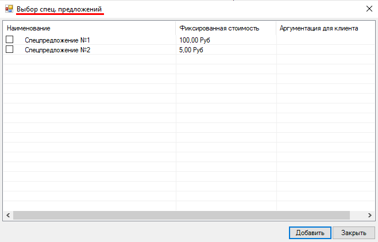Close the dialog with the X button
378x242 pixels.
368,9
